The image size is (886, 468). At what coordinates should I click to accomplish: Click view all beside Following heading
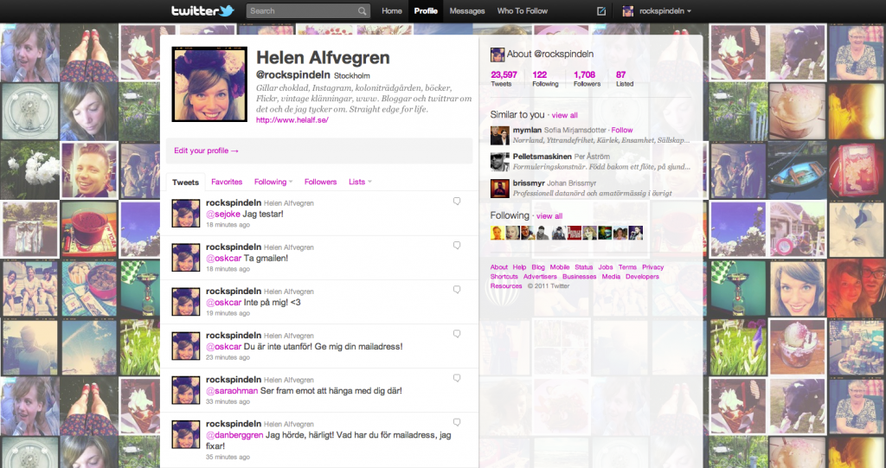(549, 216)
